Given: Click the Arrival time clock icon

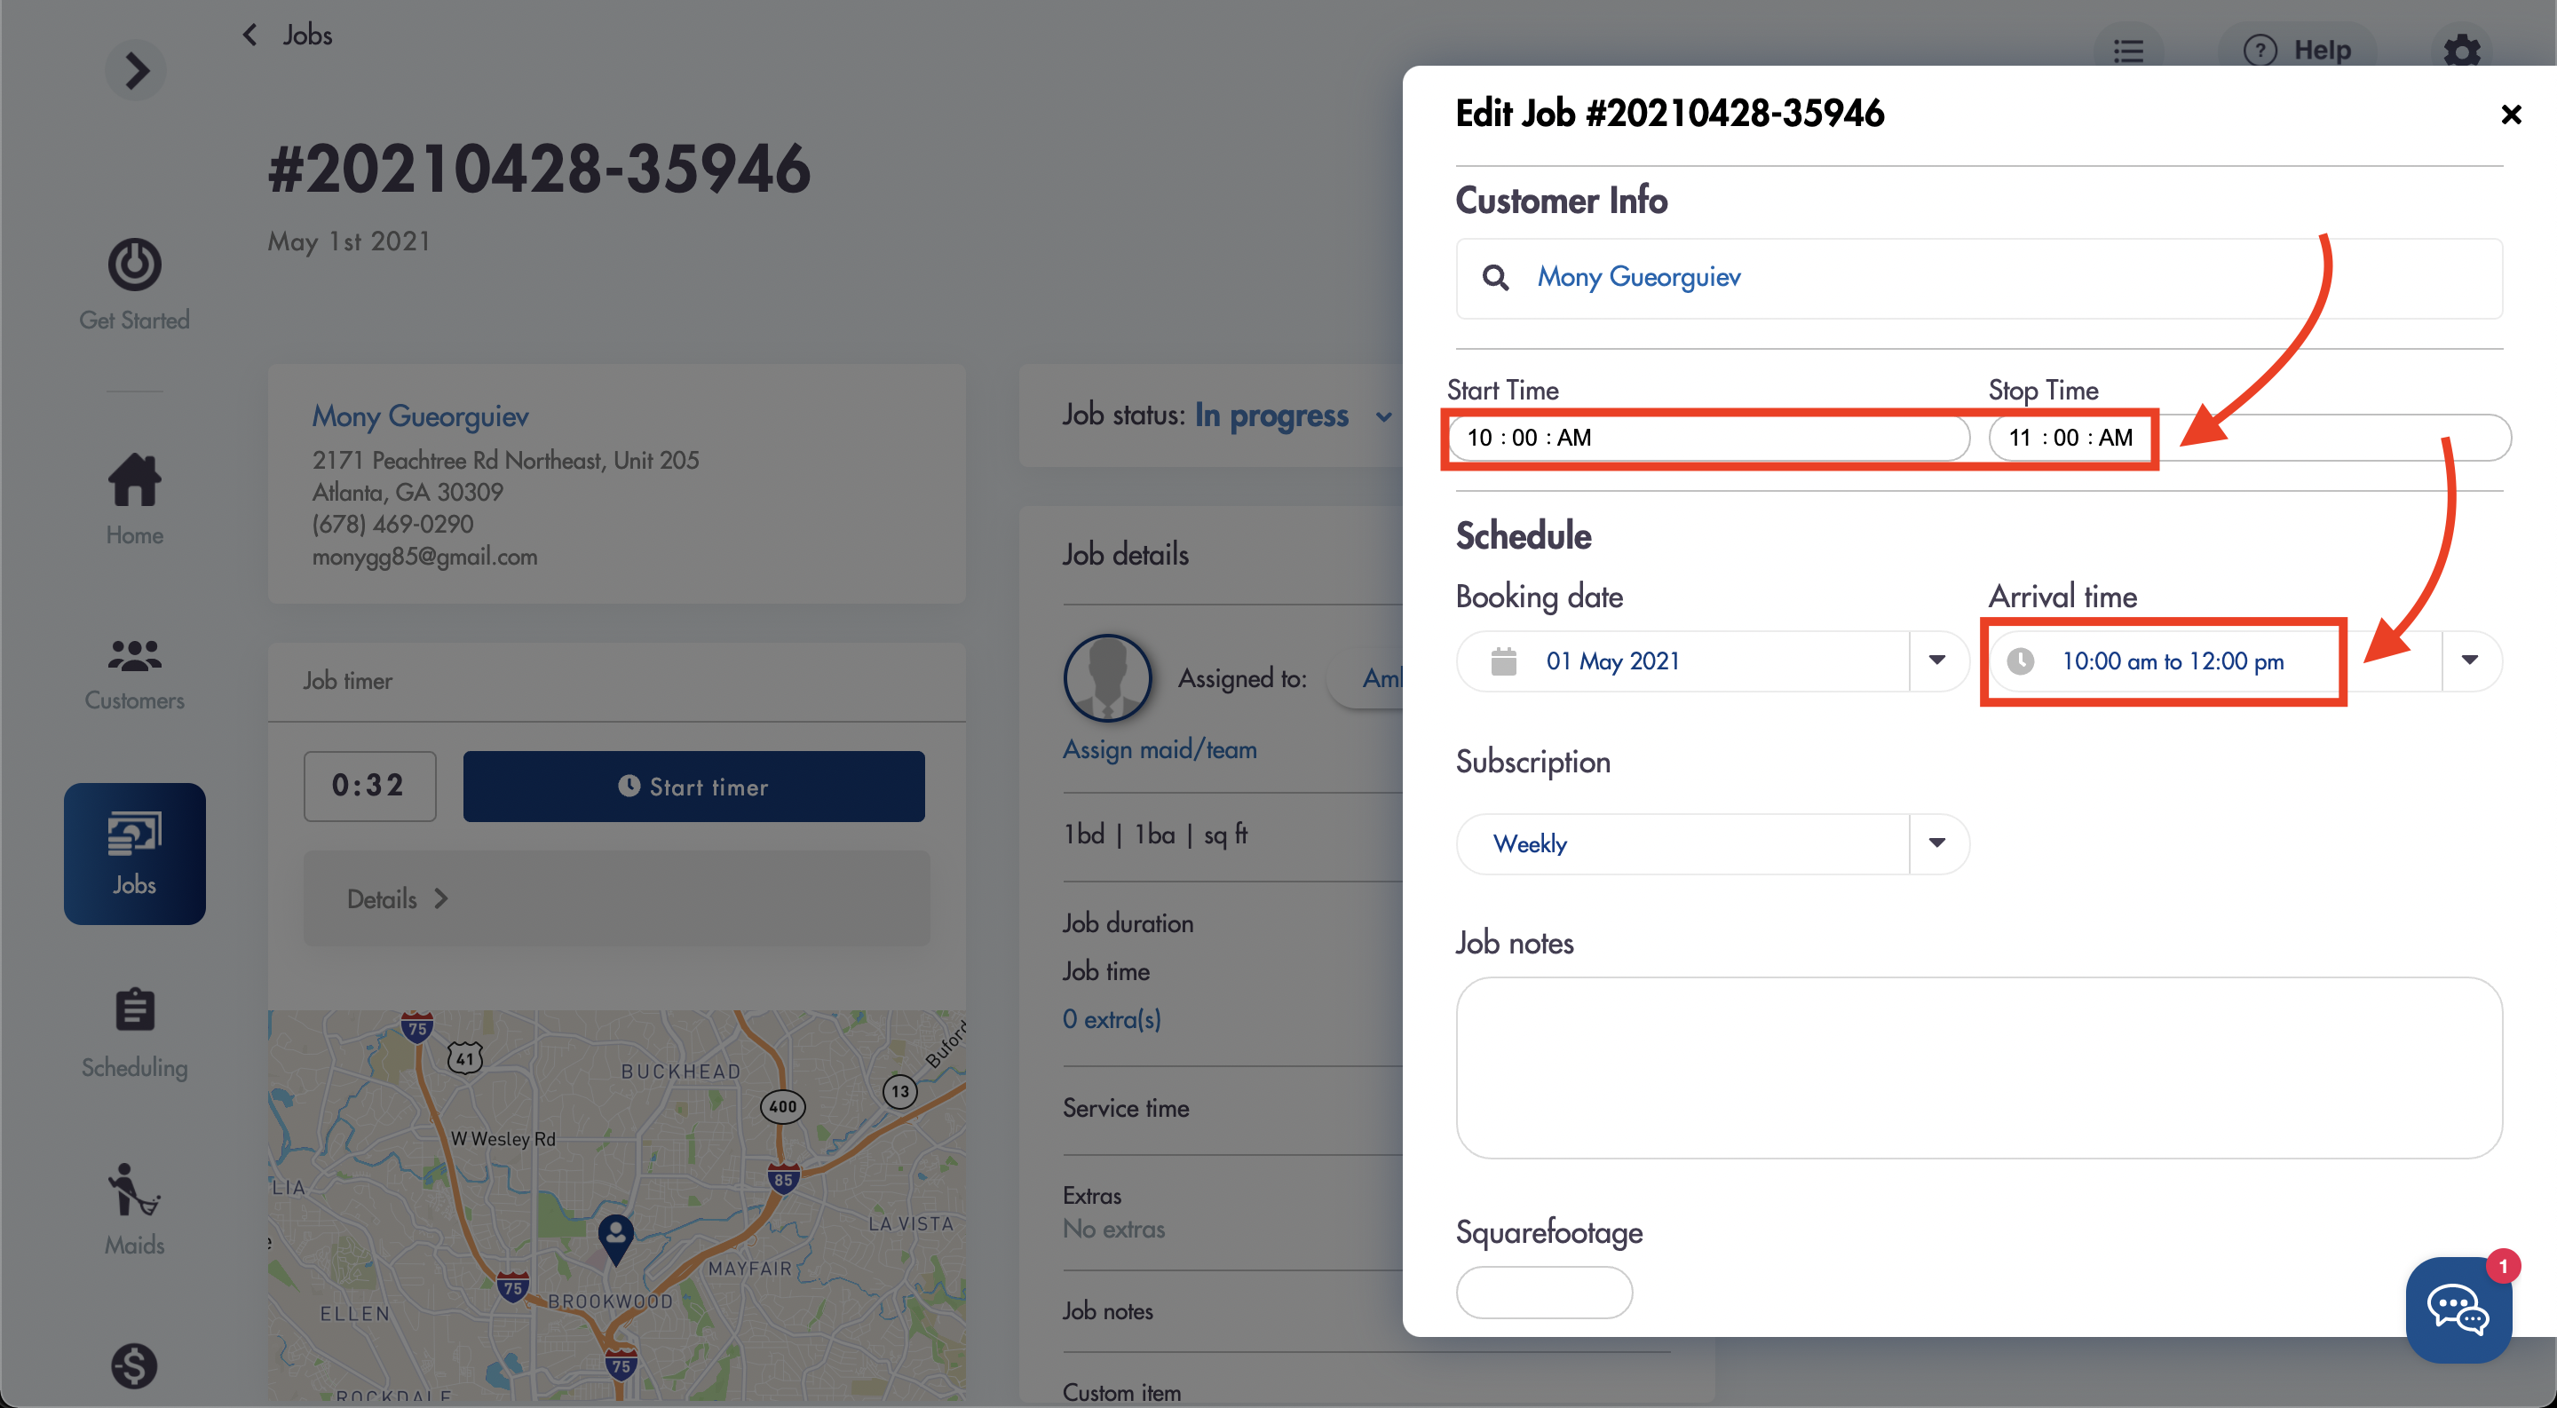Looking at the screenshot, I should tap(2020, 660).
